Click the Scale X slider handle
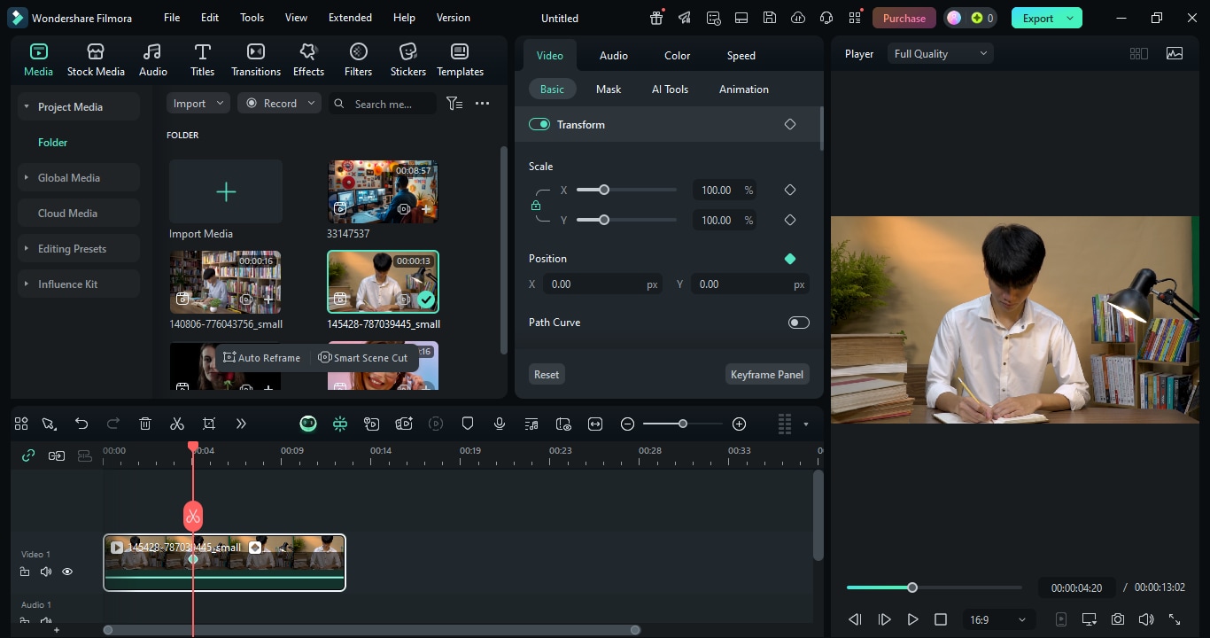The width and height of the screenshot is (1210, 638). [x=604, y=190]
